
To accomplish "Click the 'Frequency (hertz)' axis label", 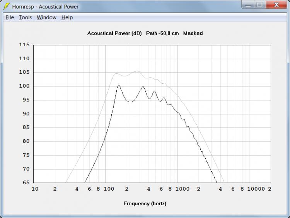I will click(145, 204).
